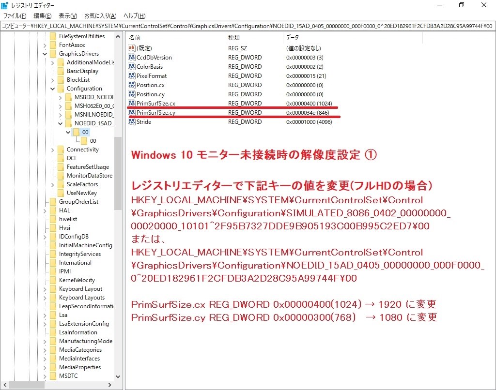
Task: Click the PixelFormat DWORD icon
Action: [x=132, y=75]
